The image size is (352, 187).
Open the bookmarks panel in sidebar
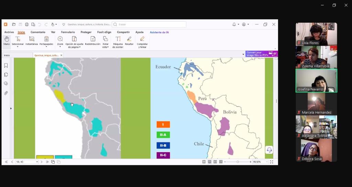pyautogui.click(x=6, y=66)
